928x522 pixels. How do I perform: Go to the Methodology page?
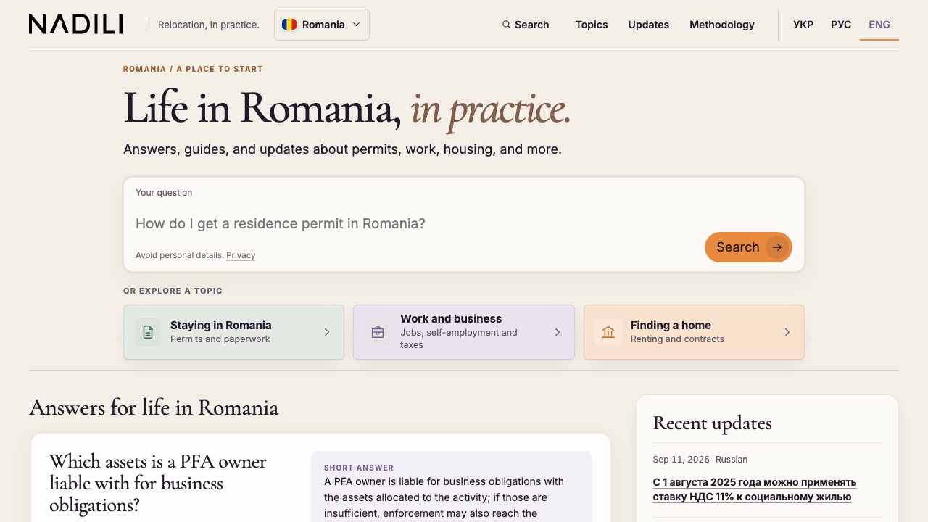722,25
